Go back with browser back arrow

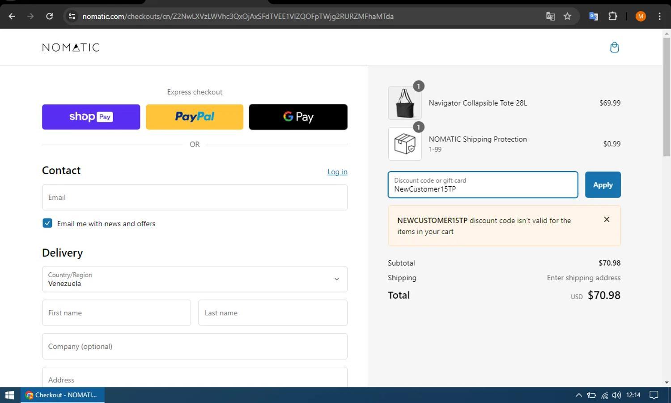tap(12, 17)
